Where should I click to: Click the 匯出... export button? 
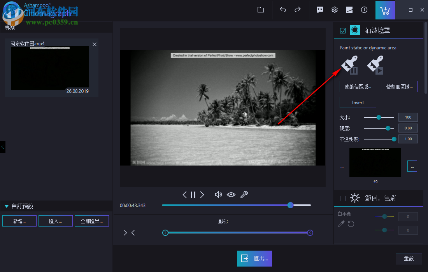coord(254,258)
